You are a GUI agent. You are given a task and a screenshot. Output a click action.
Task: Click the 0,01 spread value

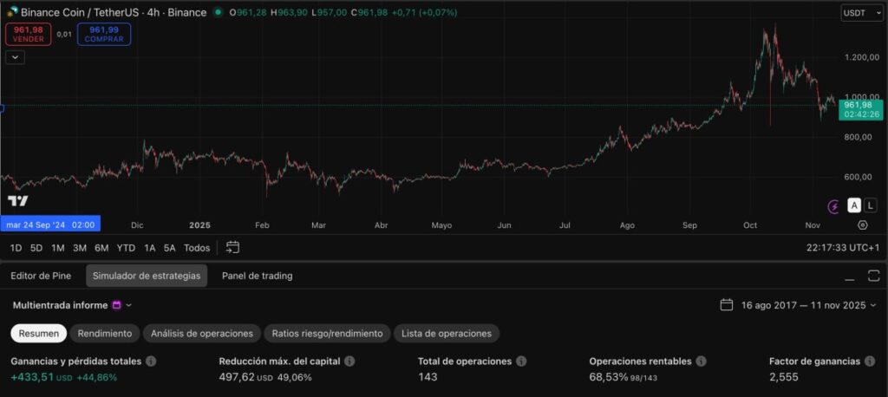point(64,34)
